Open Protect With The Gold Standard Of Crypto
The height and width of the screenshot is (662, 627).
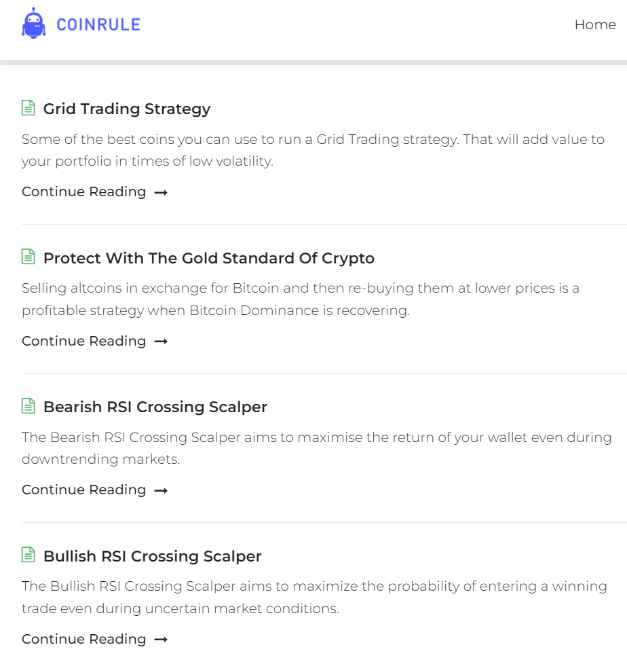(x=209, y=258)
